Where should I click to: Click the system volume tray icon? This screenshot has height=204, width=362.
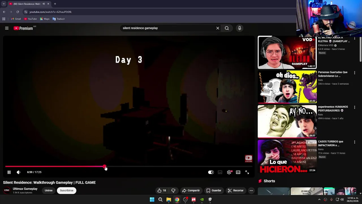(x=342, y=199)
